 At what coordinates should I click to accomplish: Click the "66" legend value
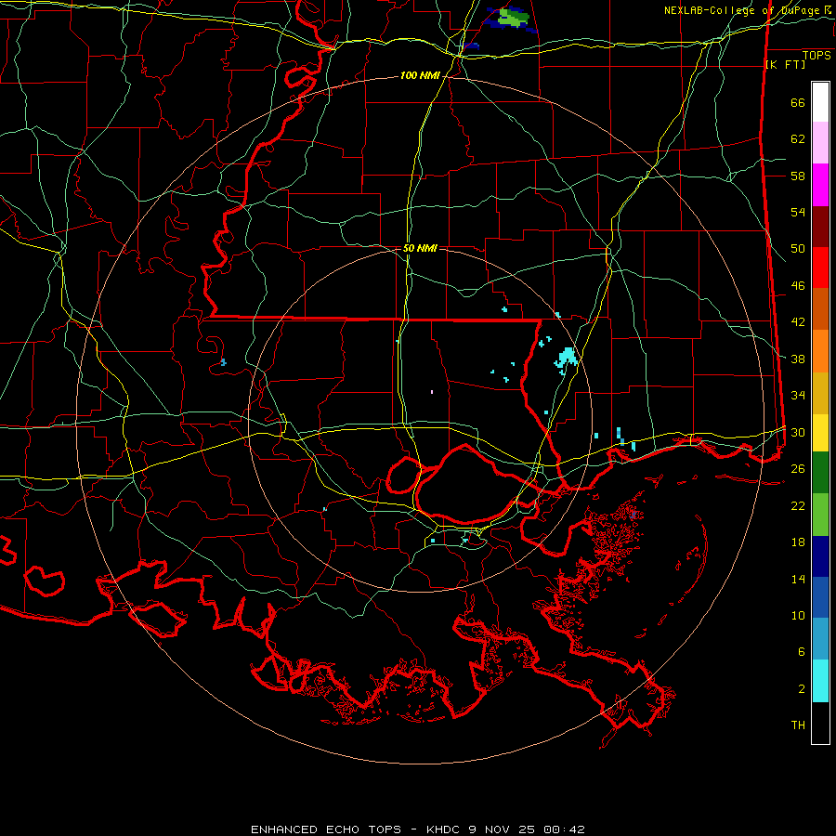798,102
